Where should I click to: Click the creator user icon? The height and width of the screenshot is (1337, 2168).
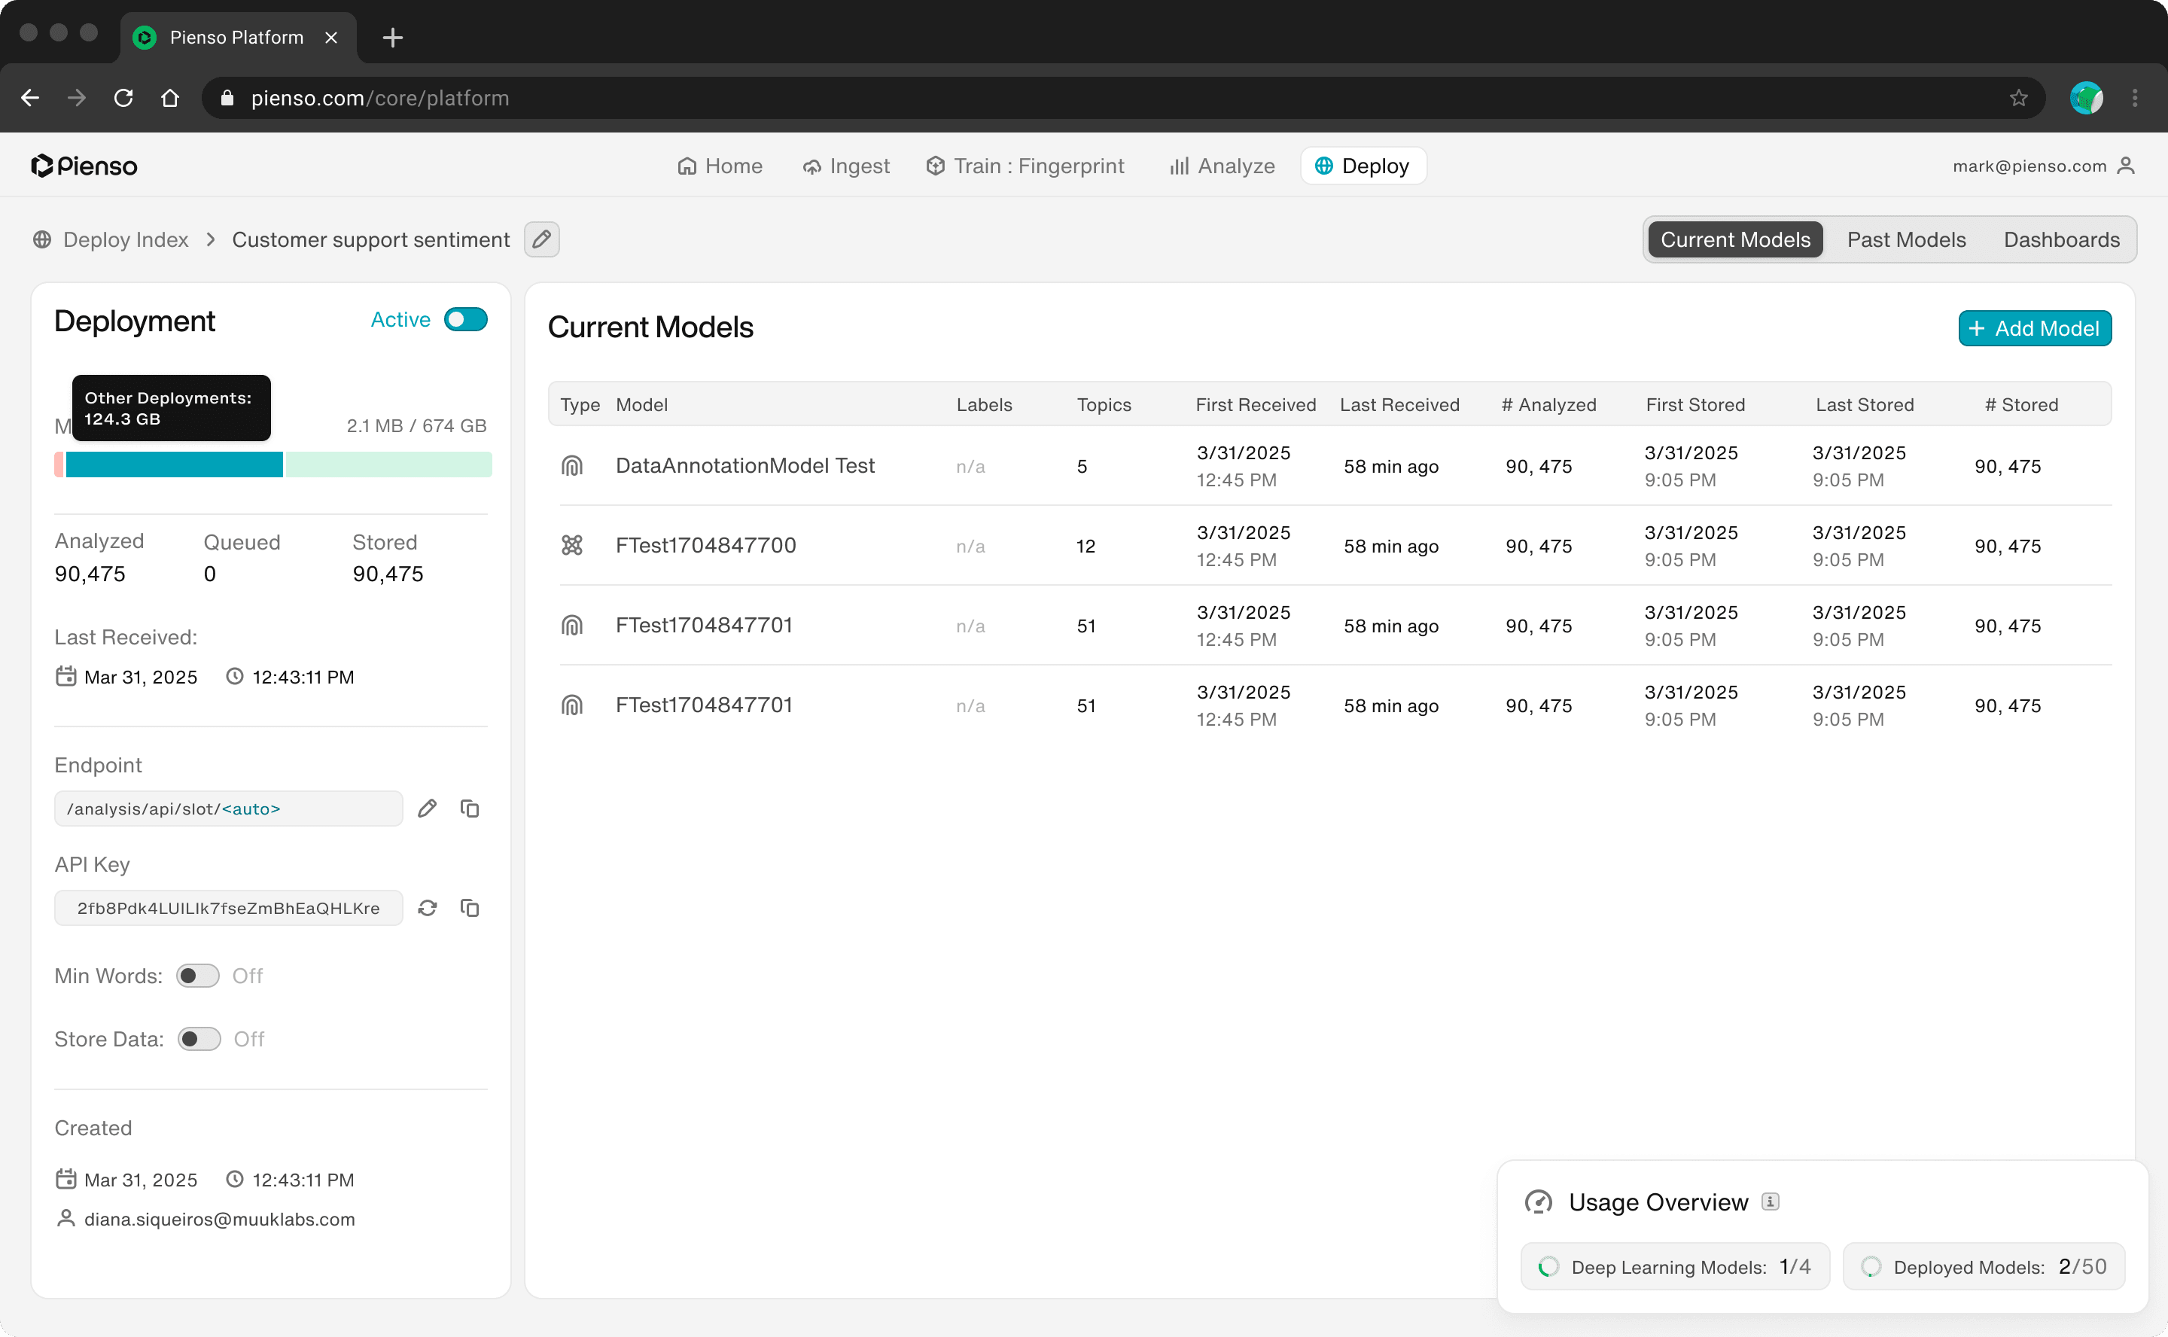(x=65, y=1219)
